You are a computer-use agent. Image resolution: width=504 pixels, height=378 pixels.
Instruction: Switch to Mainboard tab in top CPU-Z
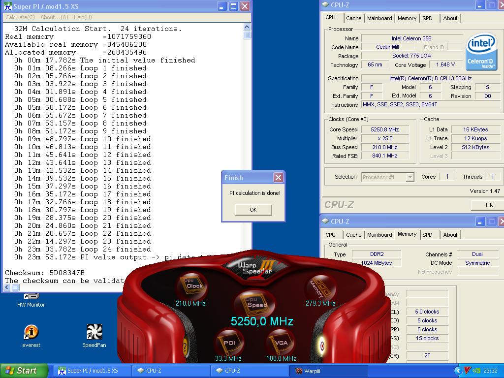(379, 18)
